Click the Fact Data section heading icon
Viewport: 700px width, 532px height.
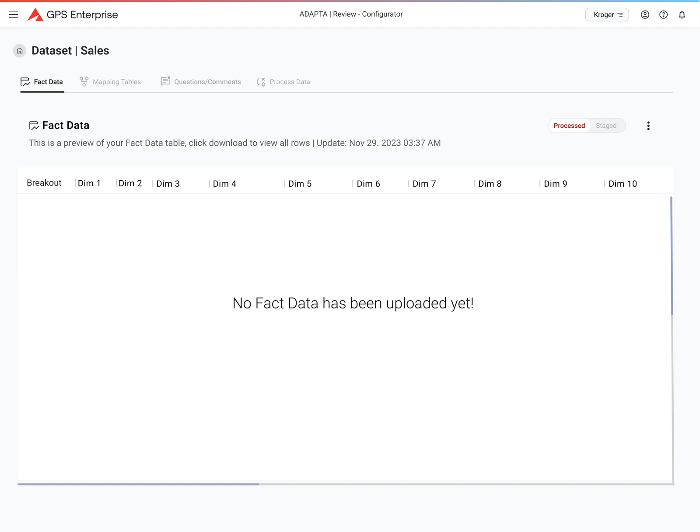(34, 126)
